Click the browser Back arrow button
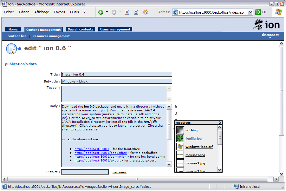 (x=101, y=12)
